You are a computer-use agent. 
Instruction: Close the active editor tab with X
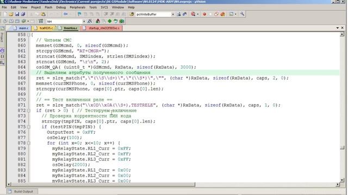[x=342, y=28]
